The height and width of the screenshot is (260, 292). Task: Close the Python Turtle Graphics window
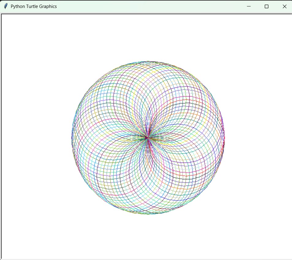click(284, 6)
